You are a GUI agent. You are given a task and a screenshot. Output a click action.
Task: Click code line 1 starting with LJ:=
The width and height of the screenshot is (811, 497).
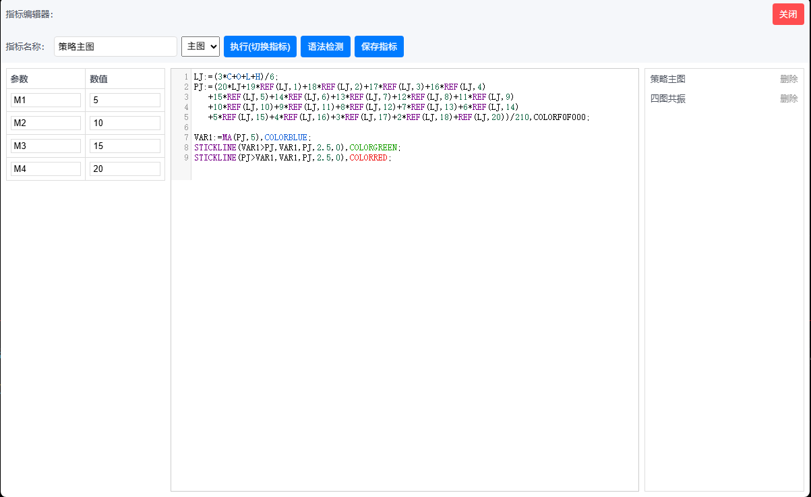point(236,77)
